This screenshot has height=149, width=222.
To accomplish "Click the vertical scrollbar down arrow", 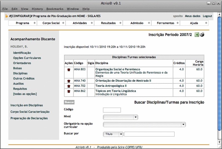I will (219, 142).
